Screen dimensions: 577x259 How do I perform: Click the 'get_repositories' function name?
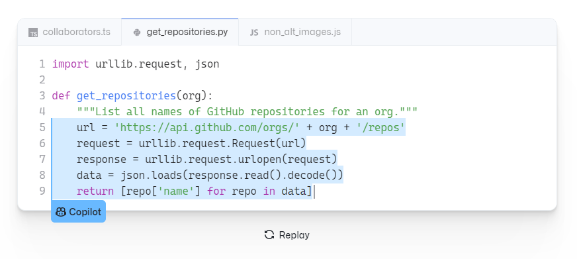126,96
